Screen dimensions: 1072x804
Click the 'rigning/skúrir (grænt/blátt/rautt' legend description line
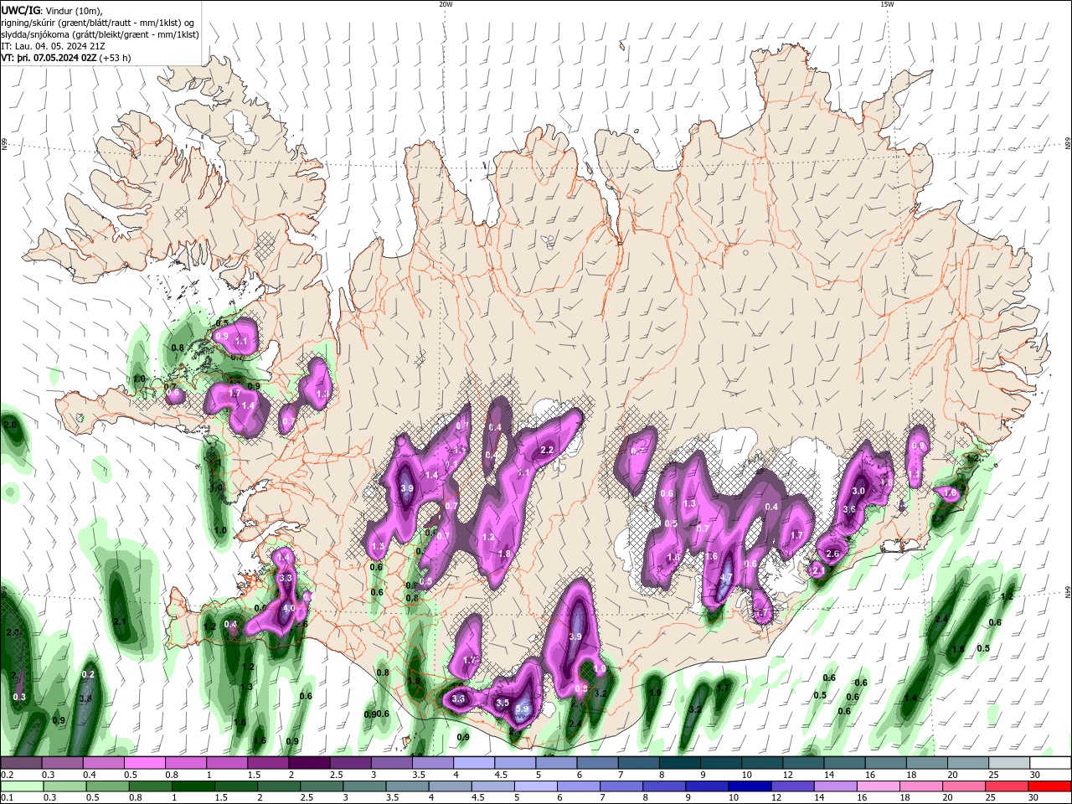[x=97, y=22]
